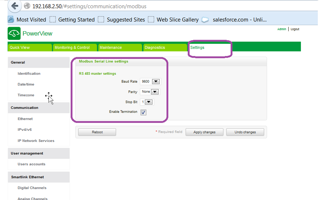Open Analog Channels in sidebar
Viewport: 319px width, 200px height.
pos(32,198)
